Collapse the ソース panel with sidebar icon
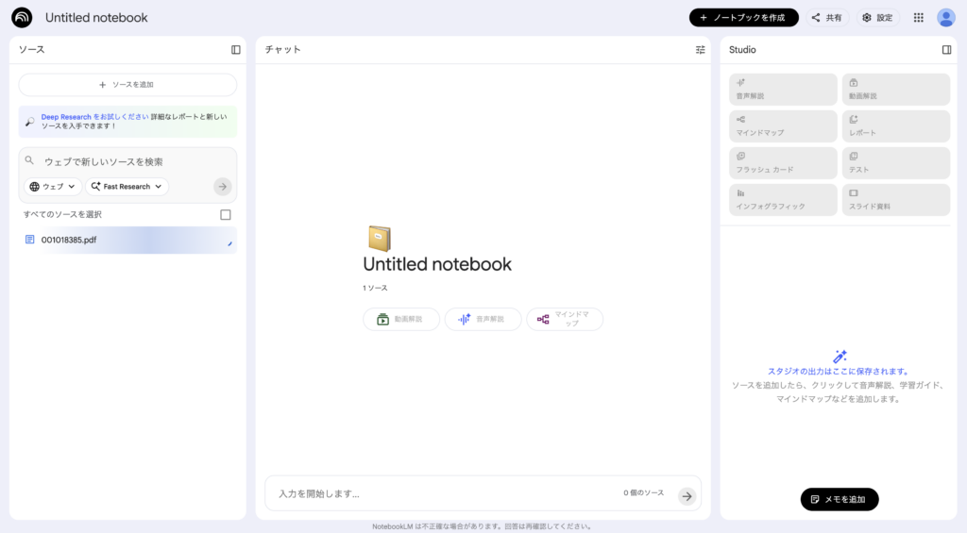The width and height of the screenshot is (967, 533). pyautogui.click(x=236, y=50)
